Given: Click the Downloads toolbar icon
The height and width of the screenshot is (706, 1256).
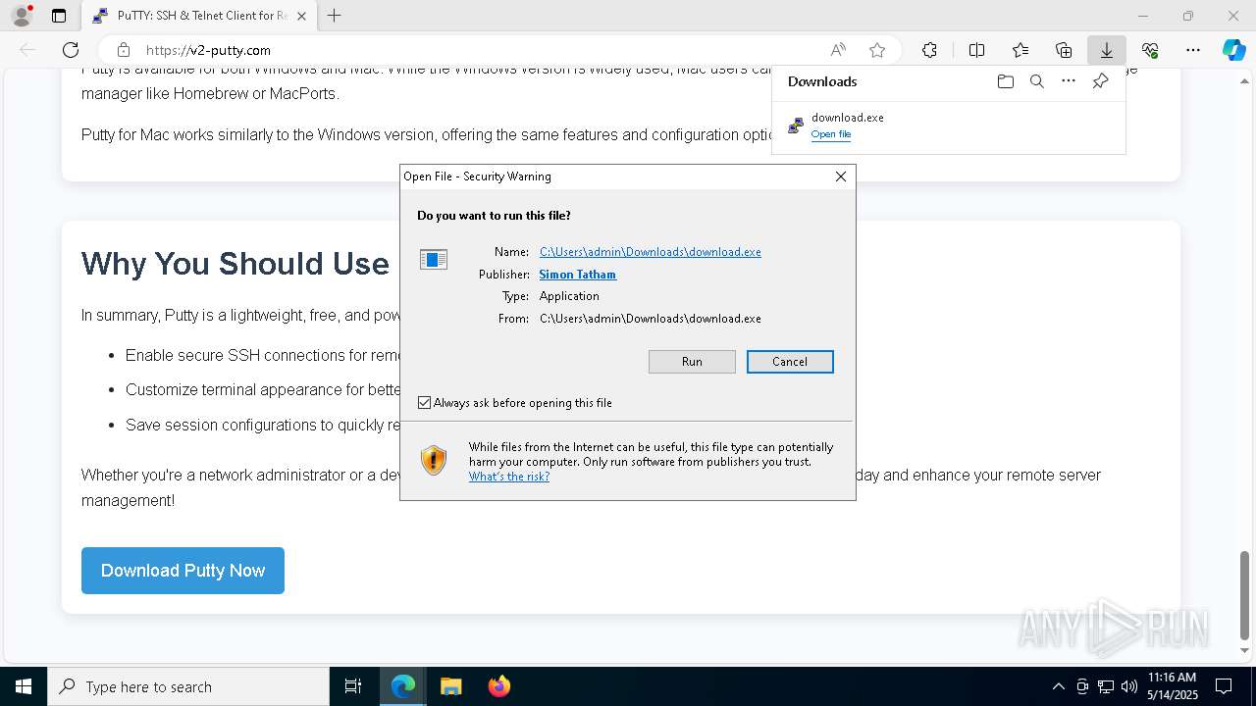Looking at the screenshot, I should pos(1106,50).
